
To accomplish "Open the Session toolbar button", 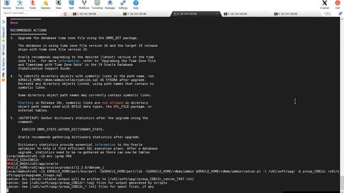I will (7, 5).
